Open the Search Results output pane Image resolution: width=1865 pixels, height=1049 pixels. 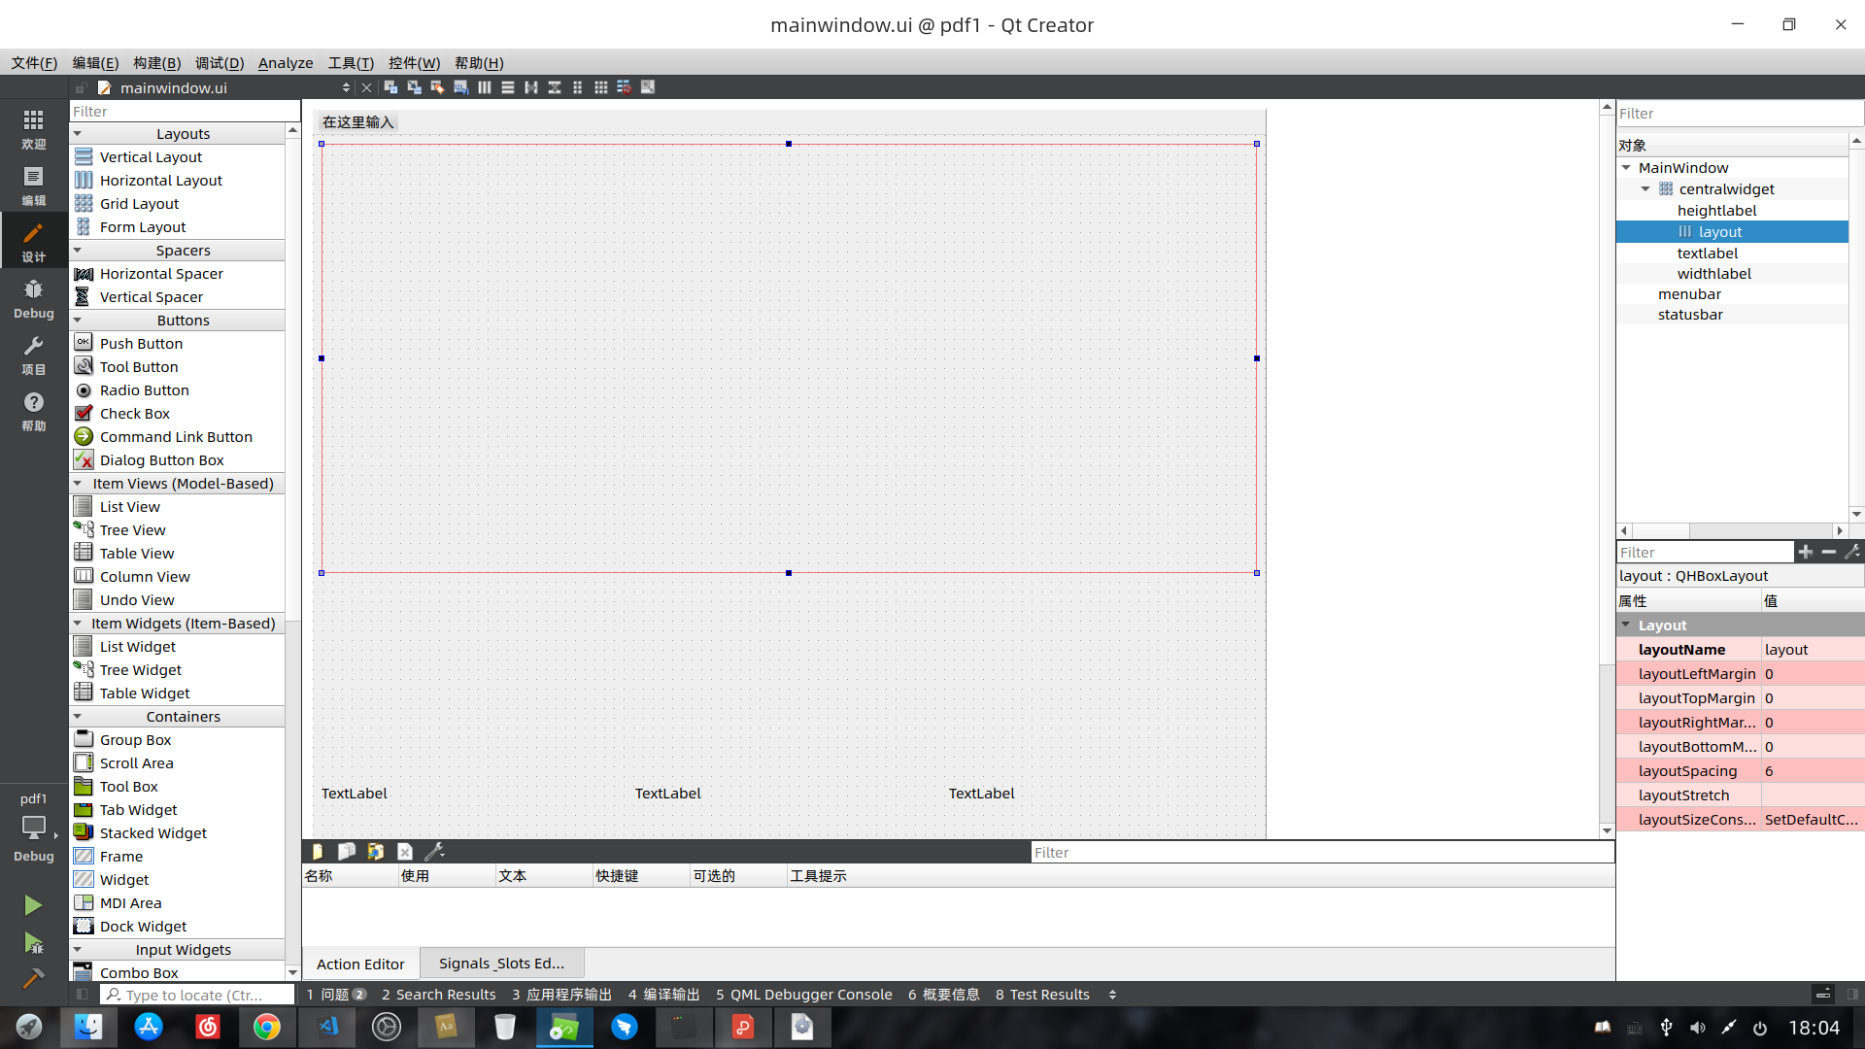coord(438,995)
